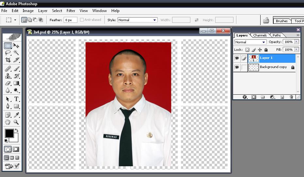This screenshot has height=177, width=304.
Task: Select the Pen tool
Action: pos(8,106)
